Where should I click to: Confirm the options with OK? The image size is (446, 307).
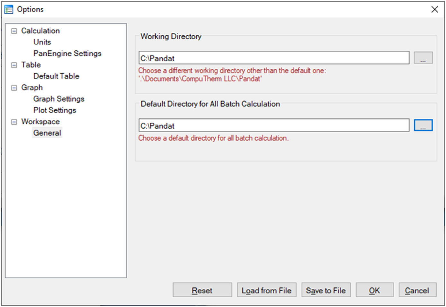[374, 290]
